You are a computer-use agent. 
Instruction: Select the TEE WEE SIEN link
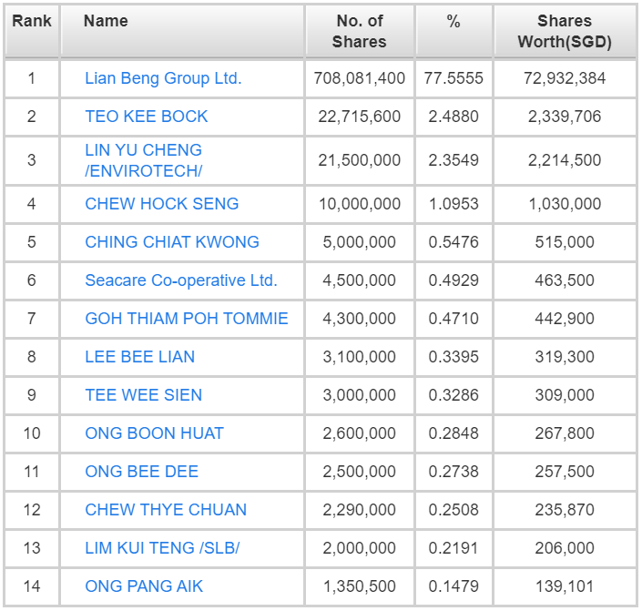[x=143, y=395]
